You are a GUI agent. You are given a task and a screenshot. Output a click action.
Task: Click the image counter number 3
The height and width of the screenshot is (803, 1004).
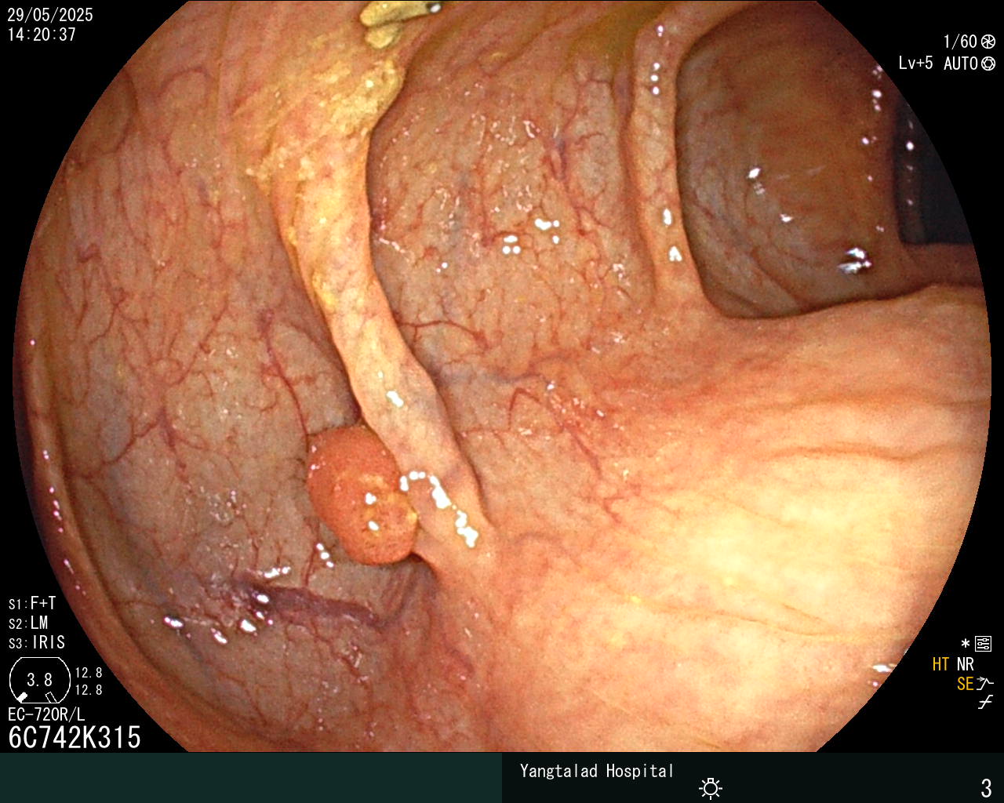tap(986, 787)
